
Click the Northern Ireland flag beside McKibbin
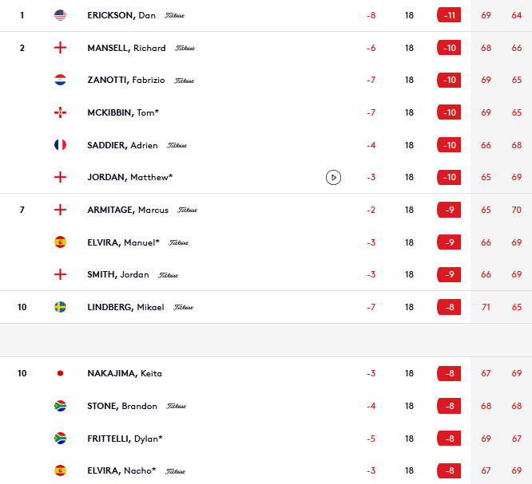60,112
